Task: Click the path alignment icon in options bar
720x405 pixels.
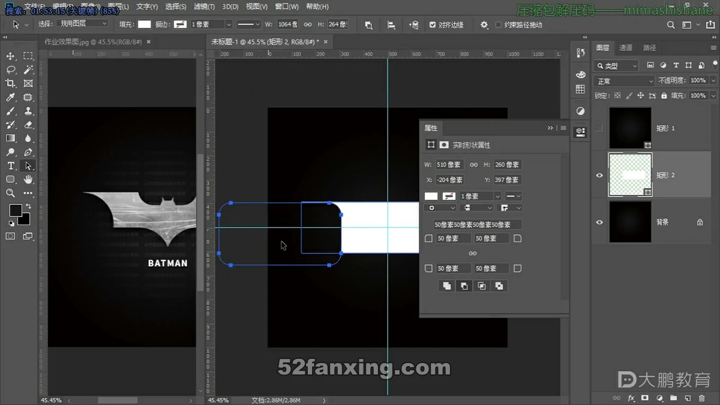Action: [x=391, y=25]
